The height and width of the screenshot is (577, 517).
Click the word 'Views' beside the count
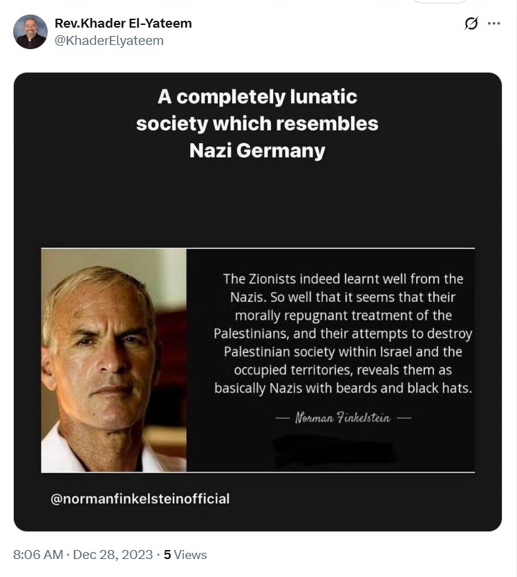[x=190, y=555]
